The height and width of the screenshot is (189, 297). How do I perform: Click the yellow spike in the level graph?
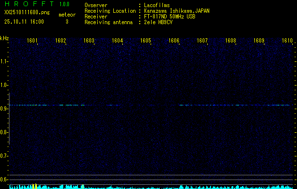click(x=34, y=186)
